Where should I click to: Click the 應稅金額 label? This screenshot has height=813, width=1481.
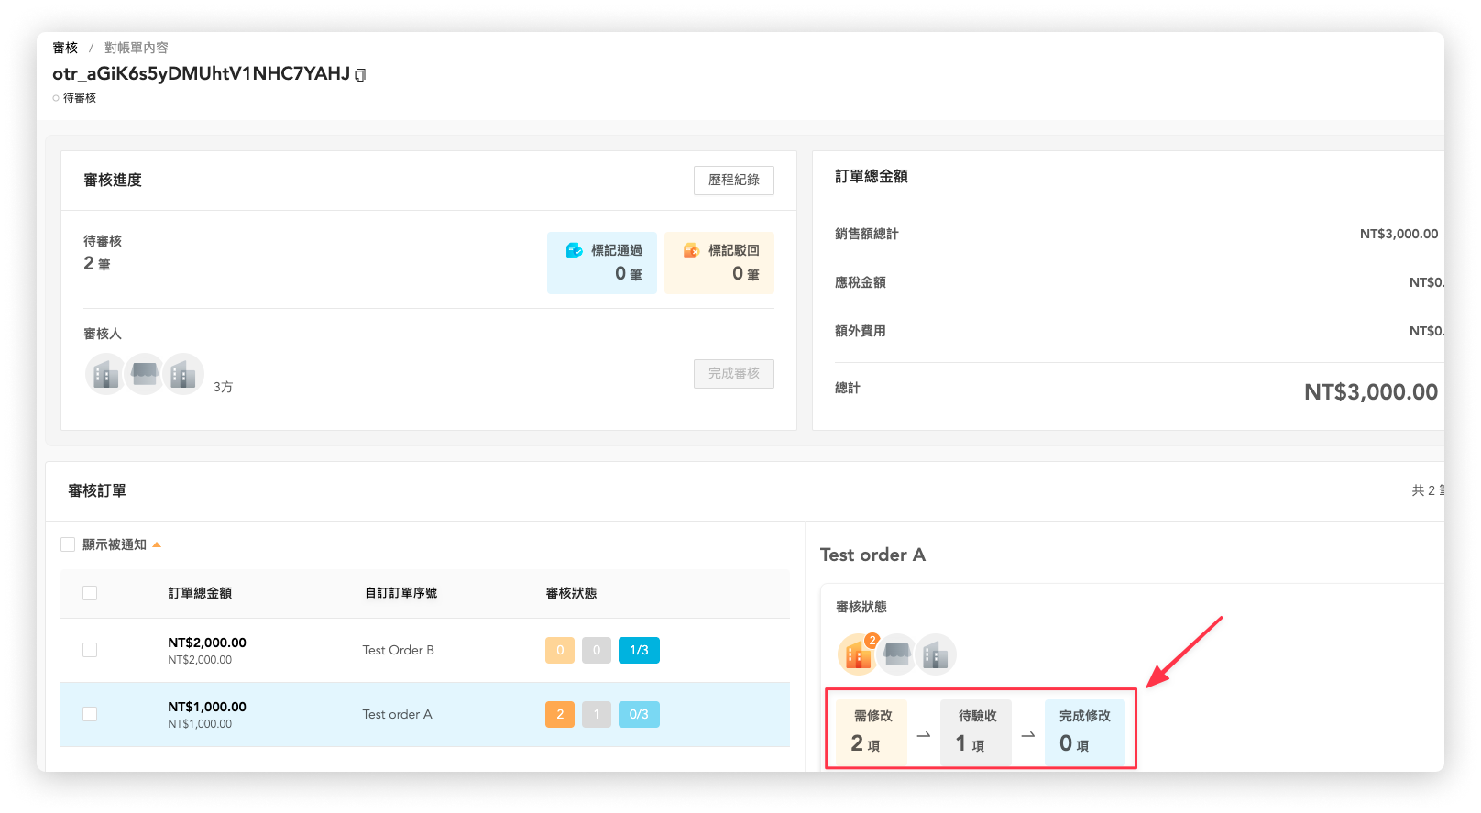click(861, 282)
